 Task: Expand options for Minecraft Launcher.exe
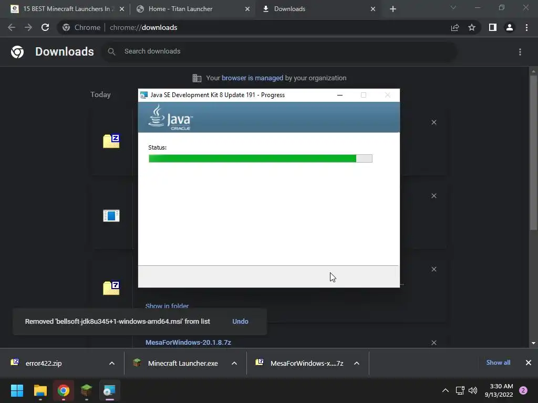click(234, 363)
